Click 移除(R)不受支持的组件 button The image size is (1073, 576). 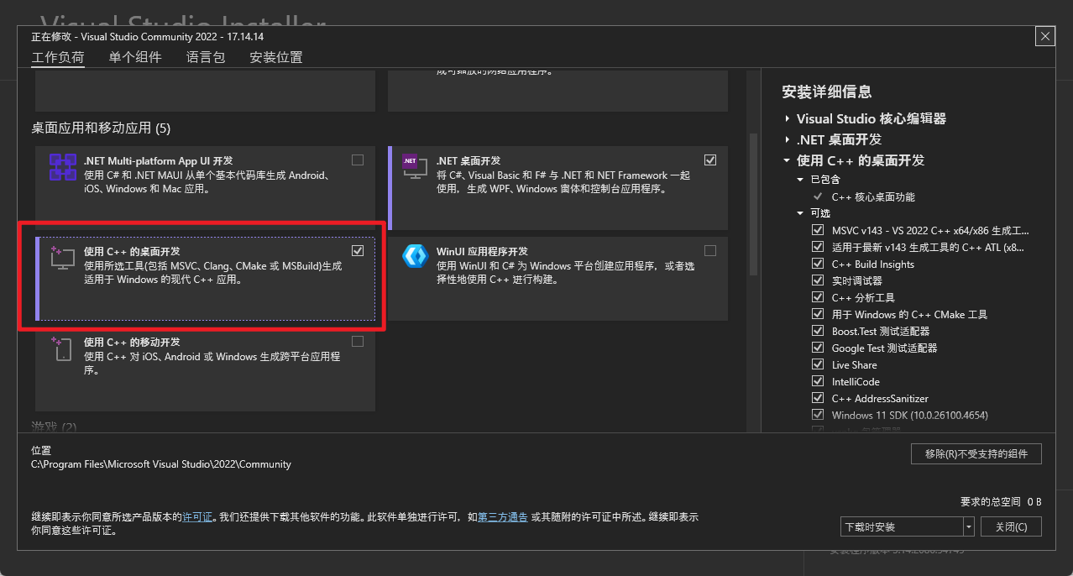click(x=976, y=453)
